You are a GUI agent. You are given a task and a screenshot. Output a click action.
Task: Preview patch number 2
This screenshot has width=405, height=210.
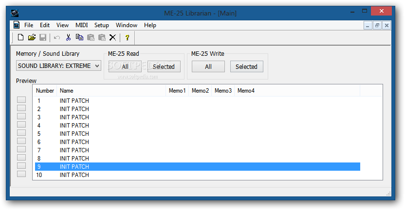point(21,108)
